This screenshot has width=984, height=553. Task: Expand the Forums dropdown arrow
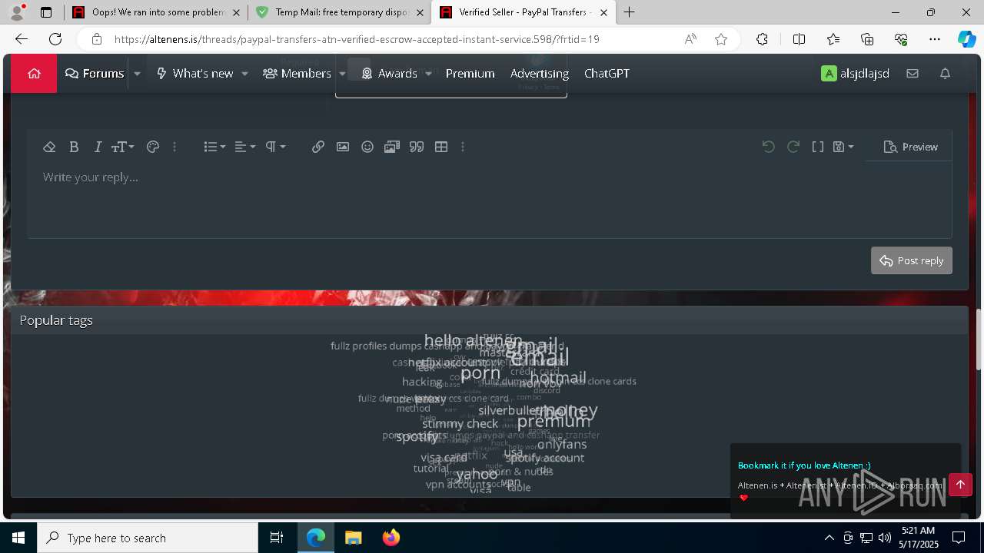[137, 74]
